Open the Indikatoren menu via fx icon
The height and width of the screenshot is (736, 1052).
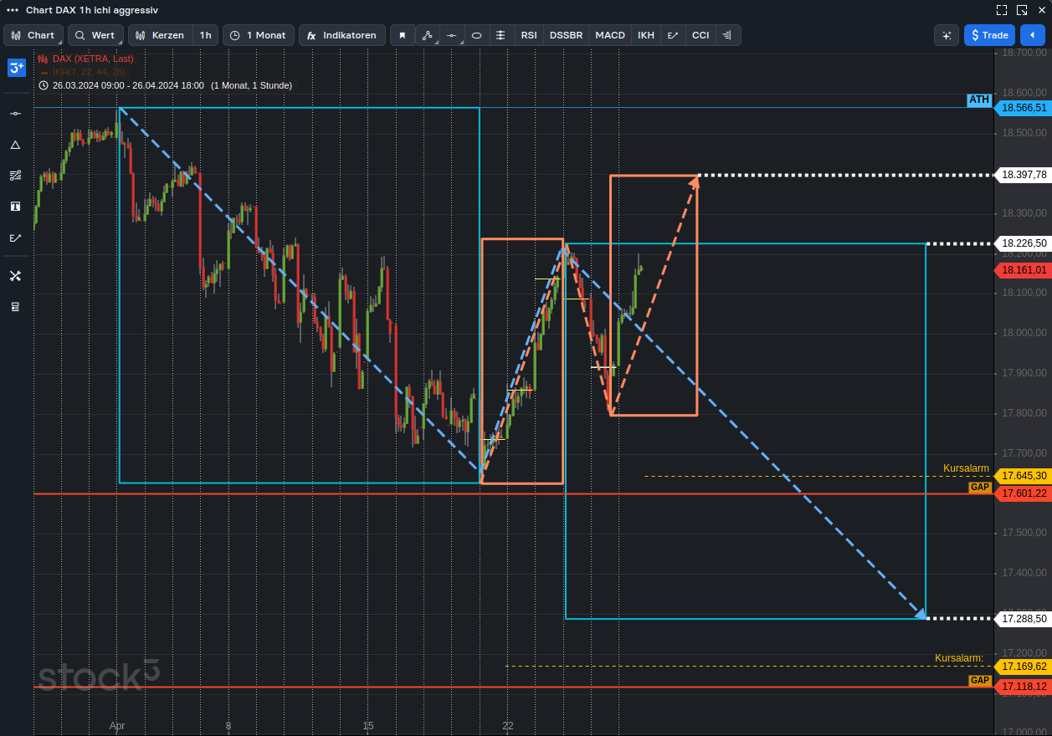click(x=341, y=35)
